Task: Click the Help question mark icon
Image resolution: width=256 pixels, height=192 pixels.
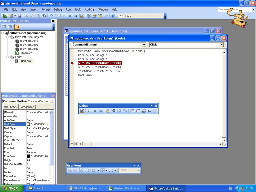Action: click(x=113, y=16)
